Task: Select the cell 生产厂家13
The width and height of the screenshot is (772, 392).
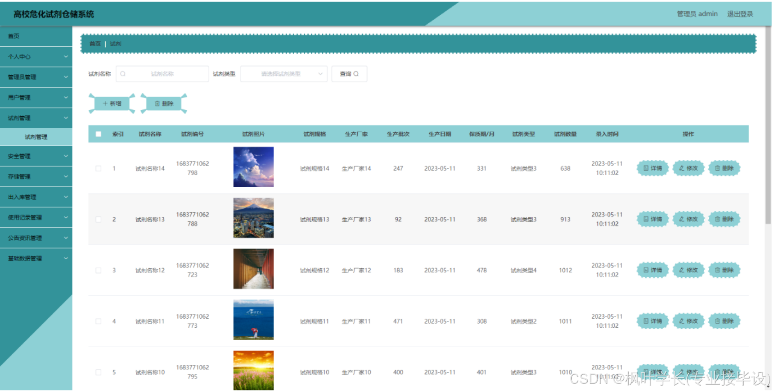Action: [x=356, y=220]
